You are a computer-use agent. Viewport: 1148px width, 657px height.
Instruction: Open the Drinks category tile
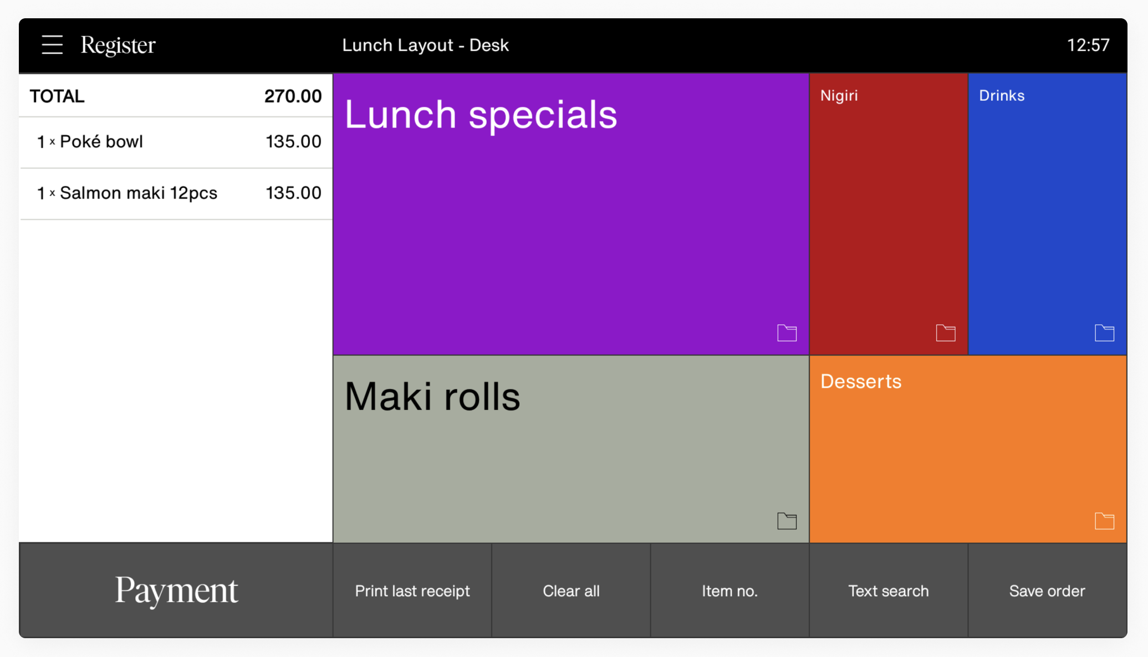coord(1047,213)
